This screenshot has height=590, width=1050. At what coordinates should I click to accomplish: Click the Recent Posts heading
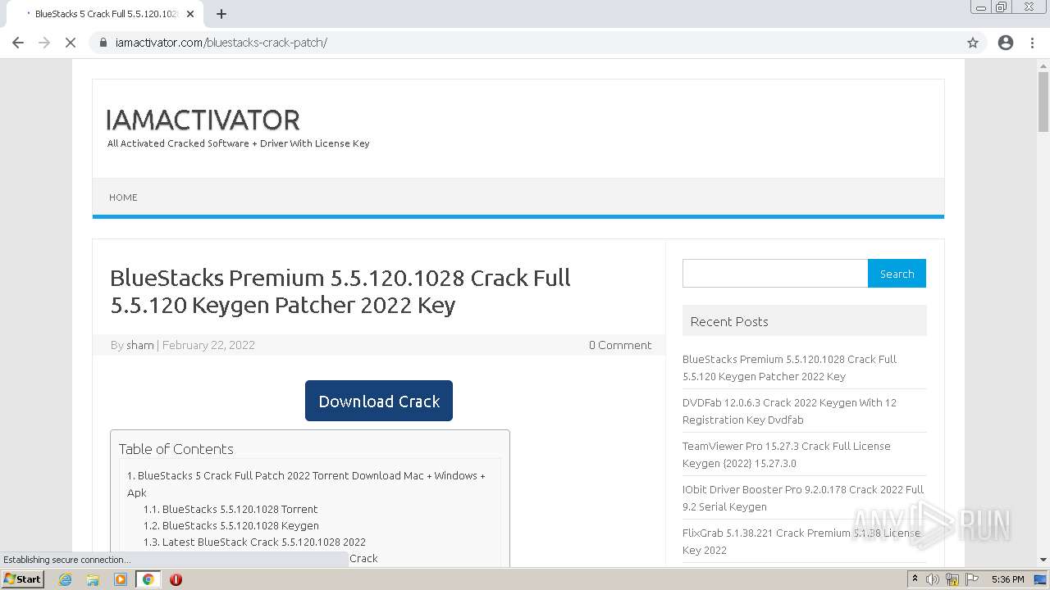coord(729,321)
